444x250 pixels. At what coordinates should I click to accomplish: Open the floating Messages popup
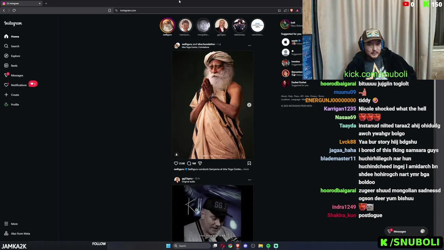click(x=406, y=232)
